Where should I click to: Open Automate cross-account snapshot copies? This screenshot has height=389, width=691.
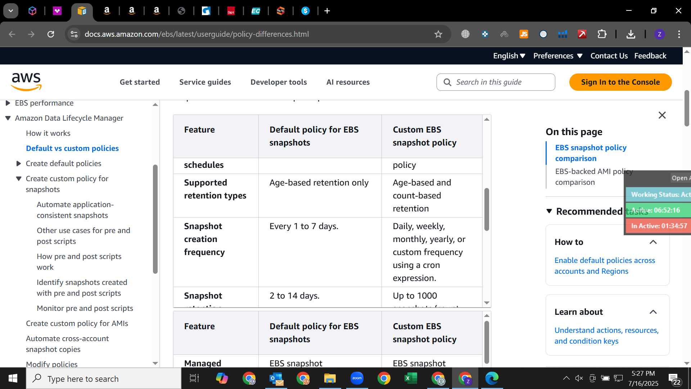[67, 344]
